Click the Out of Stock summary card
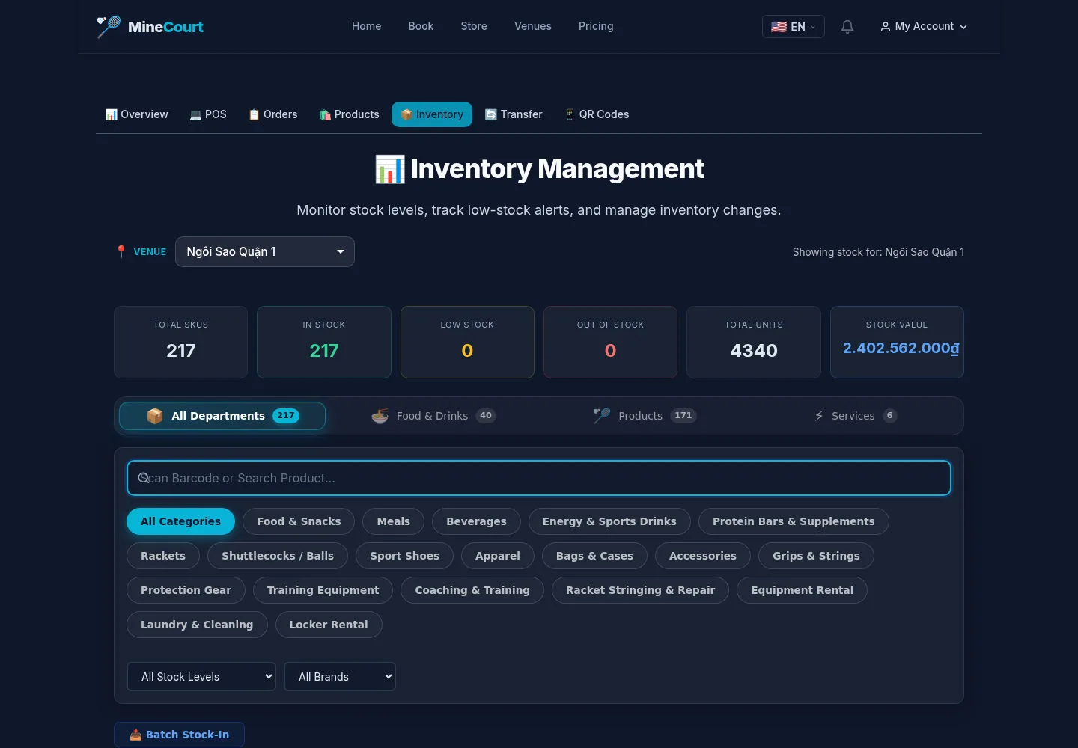Screen dimensions: 1078x748 [x=610, y=342]
